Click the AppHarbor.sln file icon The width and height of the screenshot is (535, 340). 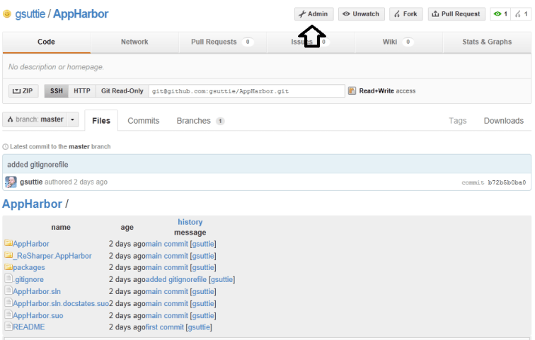tap(8, 291)
